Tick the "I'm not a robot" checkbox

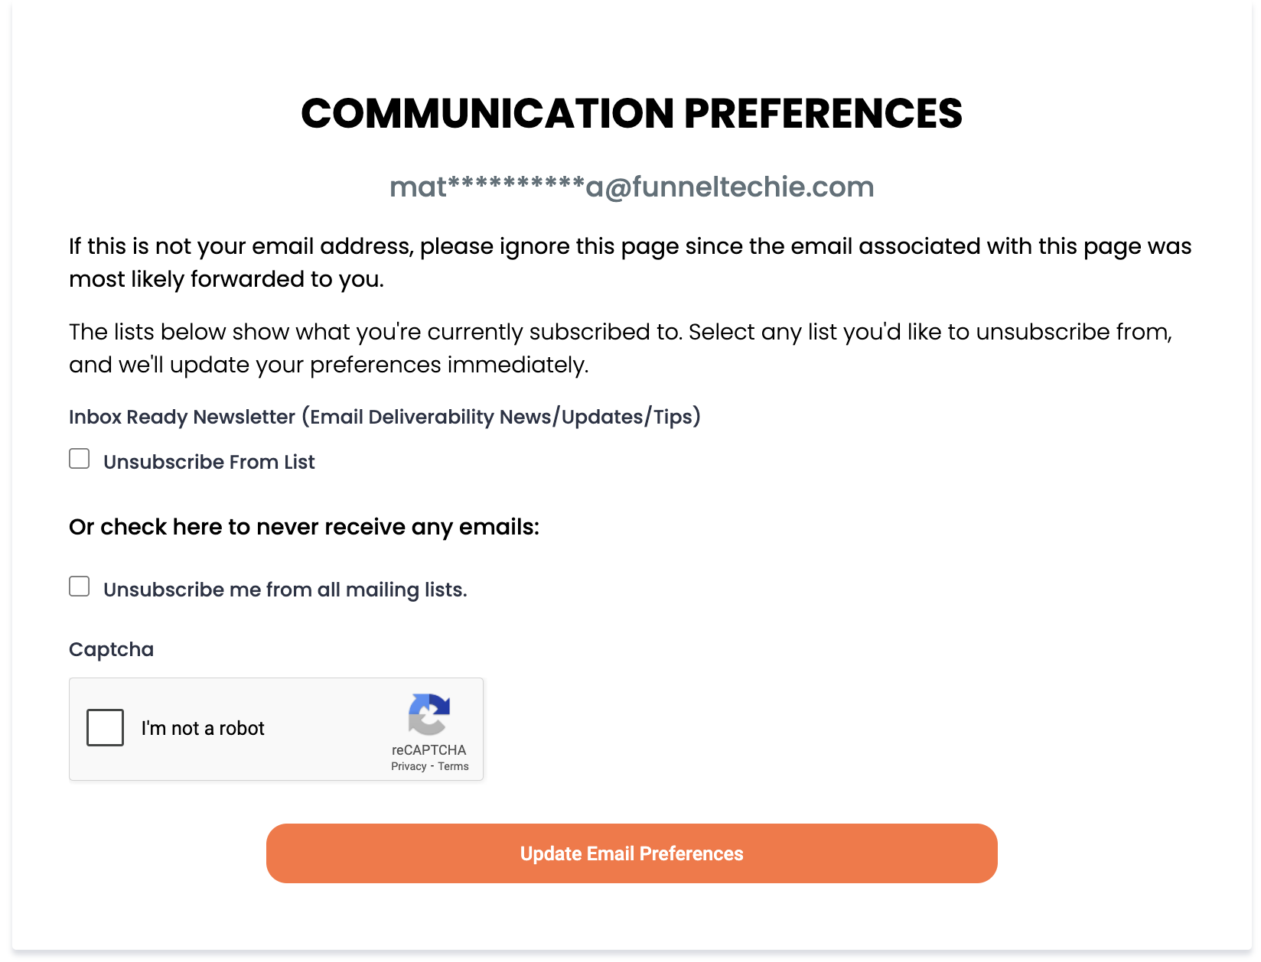coord(104,728)
